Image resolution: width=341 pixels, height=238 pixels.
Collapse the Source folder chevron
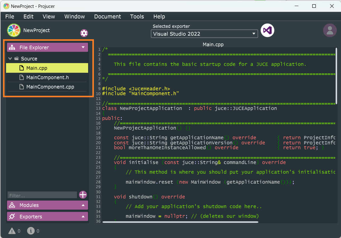pos(10,59)
